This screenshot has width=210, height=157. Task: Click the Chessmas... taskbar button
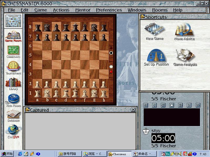[120, 154]
